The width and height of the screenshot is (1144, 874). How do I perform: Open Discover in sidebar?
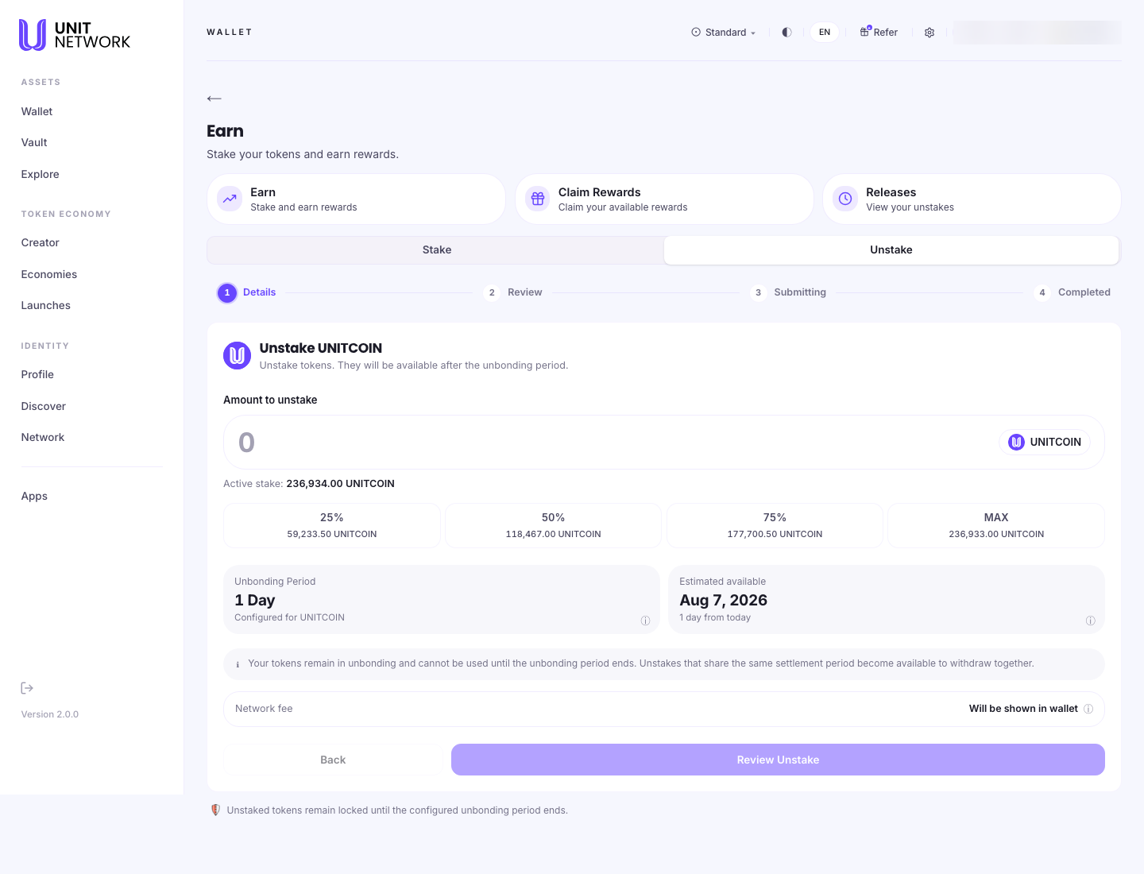click(x=43, y=406)
